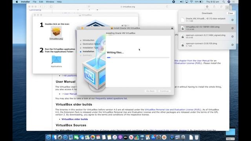Click the Summary step in installer sidebar
This screenshot has width=251, height=141.
click(x=87, y=55)
